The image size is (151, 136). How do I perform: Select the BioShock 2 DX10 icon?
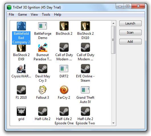coord(85,26)
